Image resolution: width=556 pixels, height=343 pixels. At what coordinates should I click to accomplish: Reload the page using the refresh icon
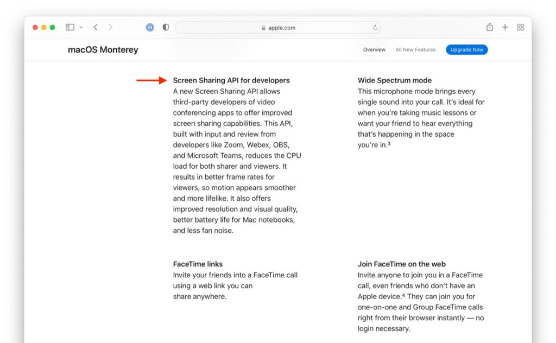pyautogui.click(x=375, y=28)
